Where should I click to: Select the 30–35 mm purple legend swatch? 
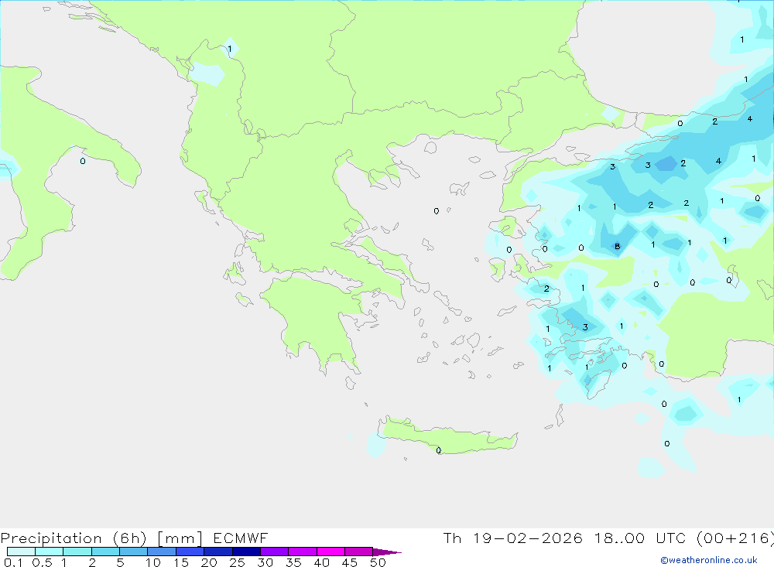[x=275, y=552]
